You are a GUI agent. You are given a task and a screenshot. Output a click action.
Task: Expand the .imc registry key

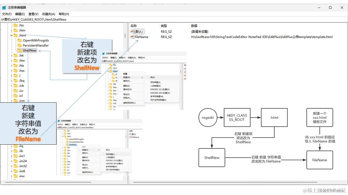point(11,176)
